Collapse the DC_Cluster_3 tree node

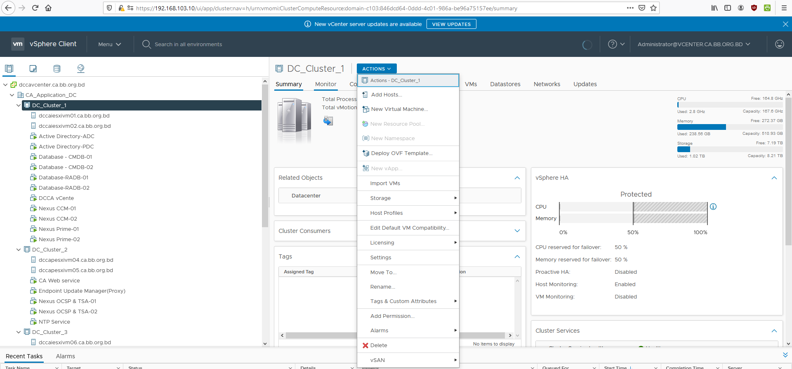(19, 332)
